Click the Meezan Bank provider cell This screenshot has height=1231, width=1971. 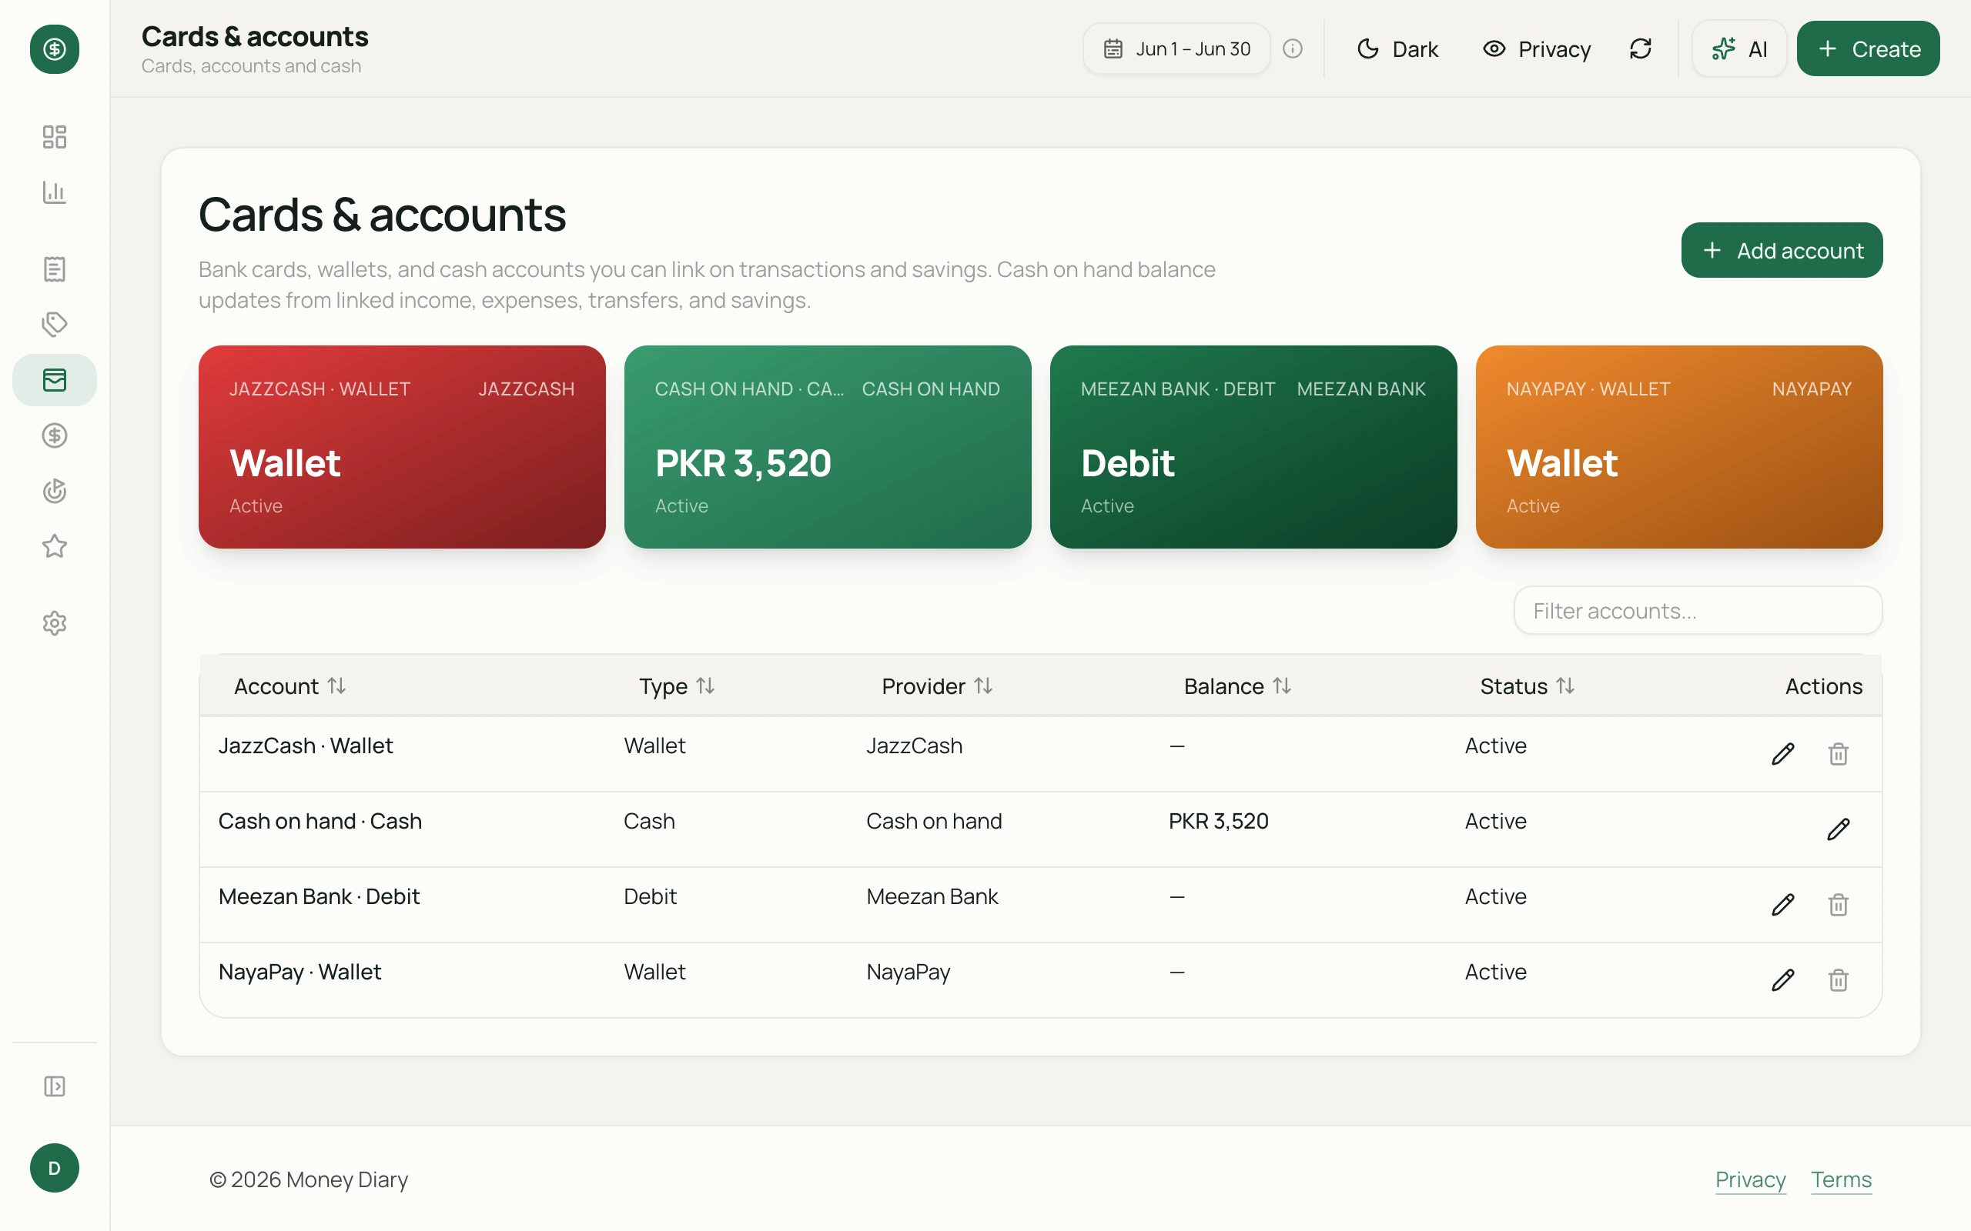[932, 897]
